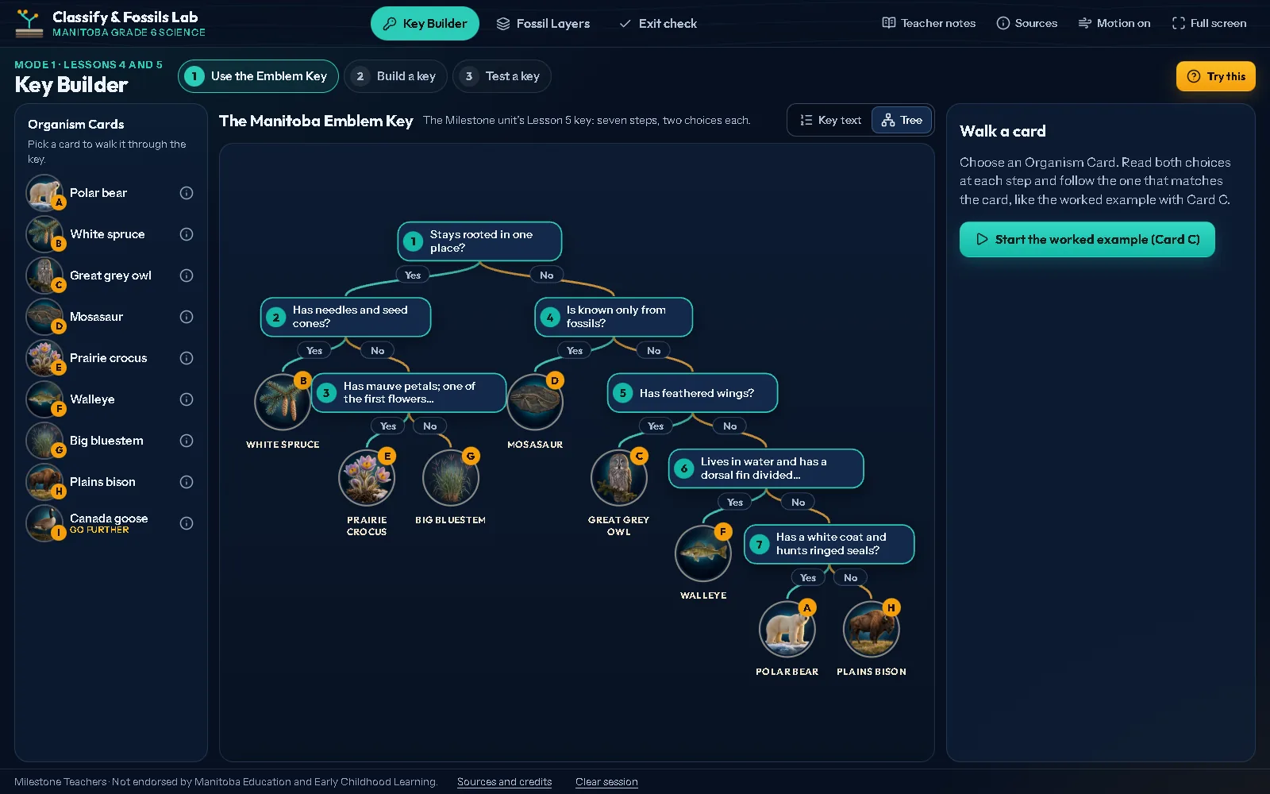Select the Tree view toggle
The width and height of the screenshot is (1270, 794).
pos(902,120)
